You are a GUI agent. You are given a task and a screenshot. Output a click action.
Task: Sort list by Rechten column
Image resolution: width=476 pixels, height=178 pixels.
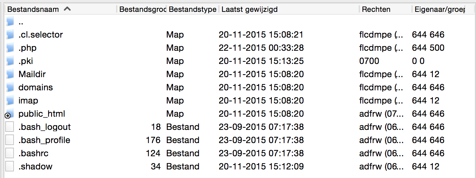pyautogui.click(x=376, y=9)
